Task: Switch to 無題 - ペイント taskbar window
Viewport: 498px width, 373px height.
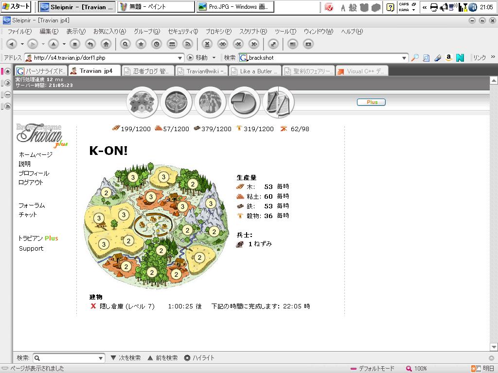Action: coord(156,7)
